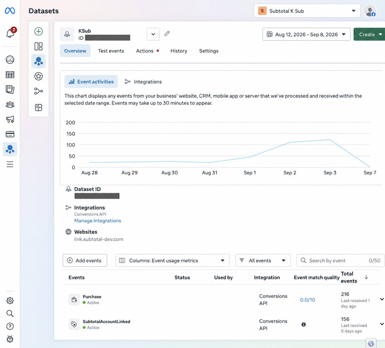
Task: Expand the Purchase event row
Action: click(x=382, y=299)
